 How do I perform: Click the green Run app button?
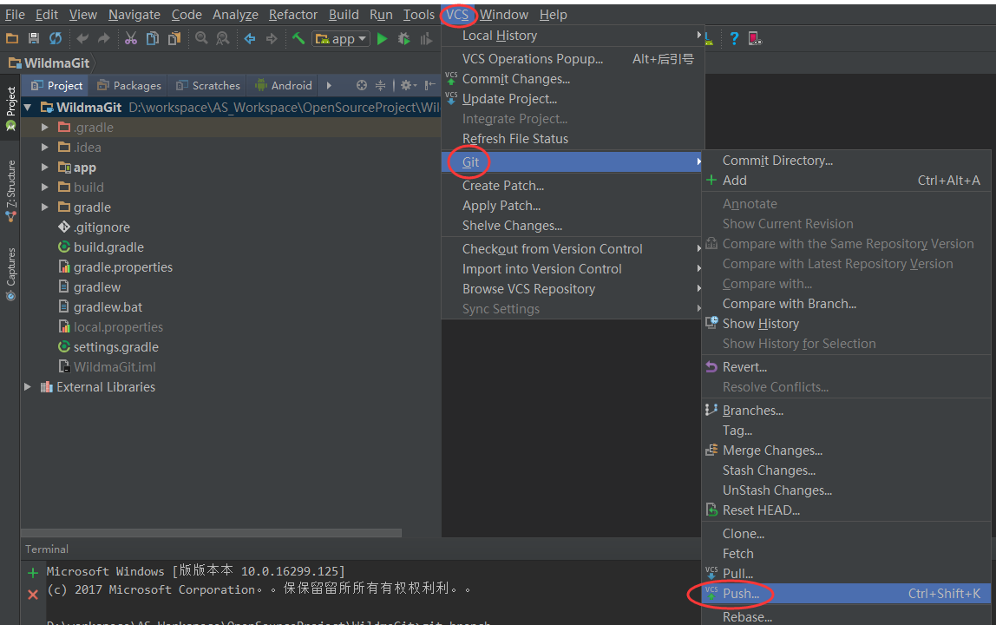pyautogui.click(x=383, y=39)
